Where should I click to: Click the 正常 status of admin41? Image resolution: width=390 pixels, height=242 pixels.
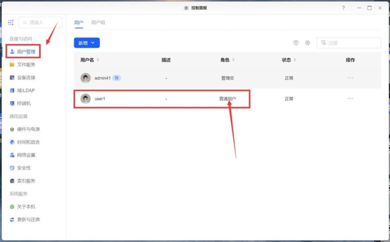coord(289,78)
